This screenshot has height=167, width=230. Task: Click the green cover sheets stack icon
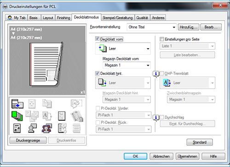click(17, 116)
